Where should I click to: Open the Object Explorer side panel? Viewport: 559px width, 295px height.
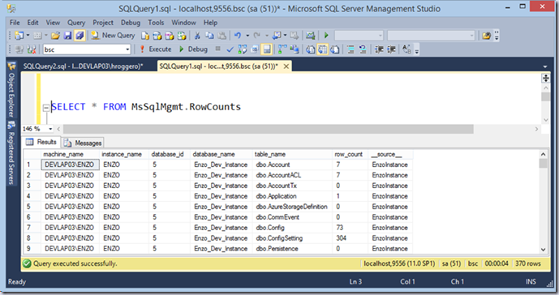point(11,90)
